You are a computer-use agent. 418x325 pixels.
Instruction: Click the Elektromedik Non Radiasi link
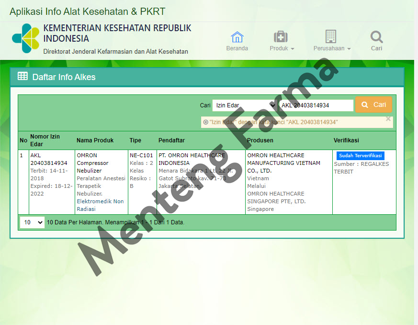[x=101, y=205]
